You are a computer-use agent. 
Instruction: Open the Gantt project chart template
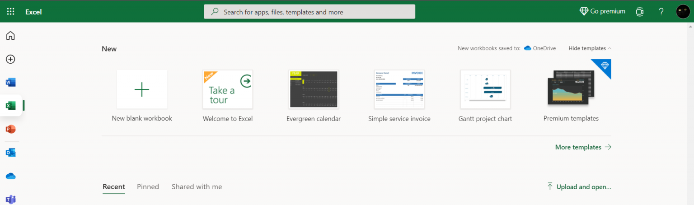(485, 89)
